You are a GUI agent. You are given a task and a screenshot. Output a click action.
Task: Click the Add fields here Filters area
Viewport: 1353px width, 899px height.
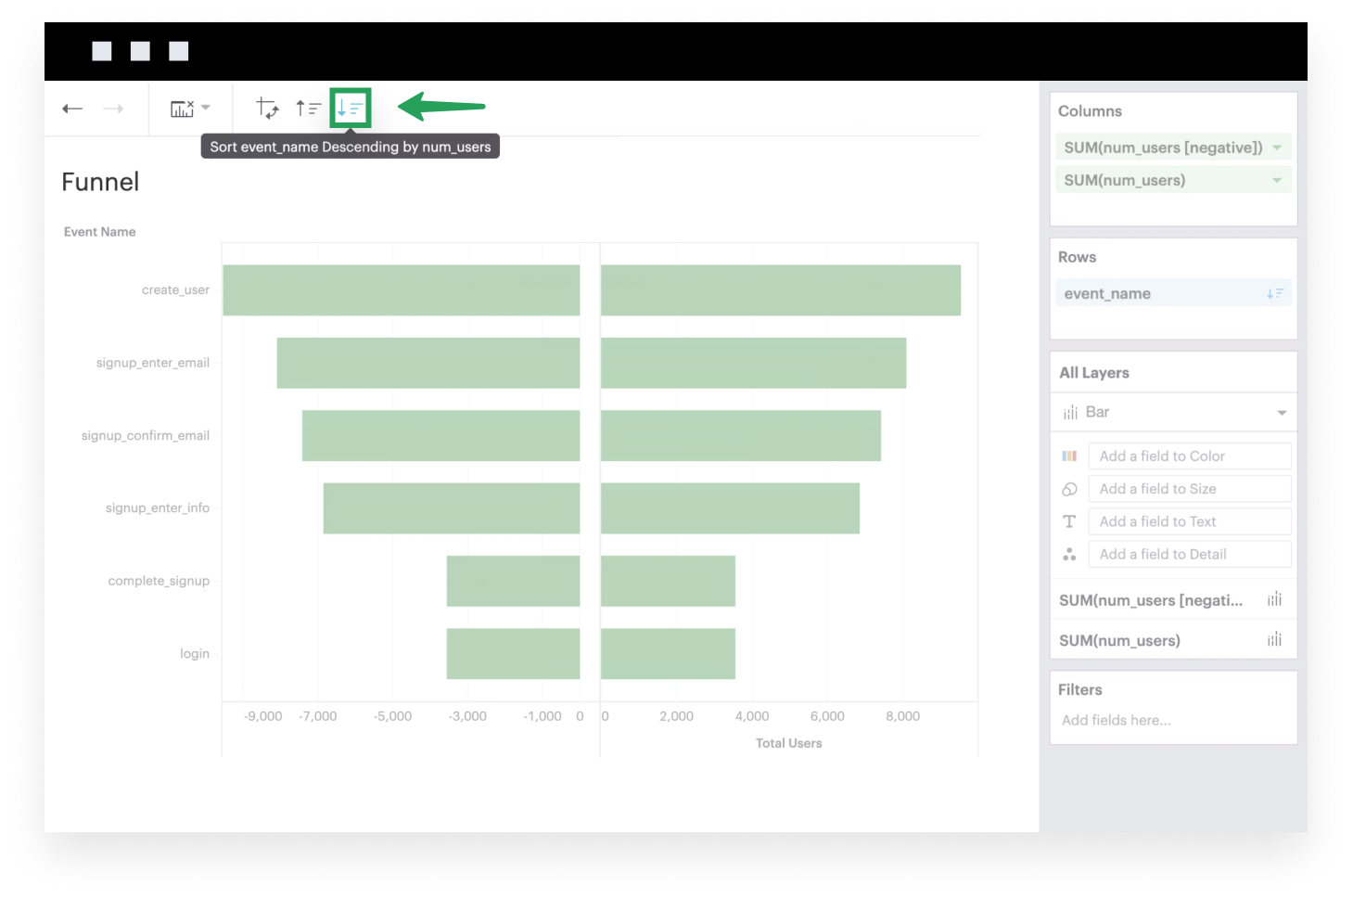1117,720
